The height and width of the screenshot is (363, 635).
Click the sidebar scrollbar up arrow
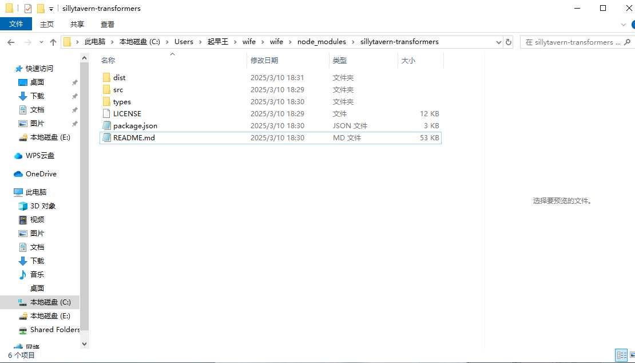coord(84,58)
